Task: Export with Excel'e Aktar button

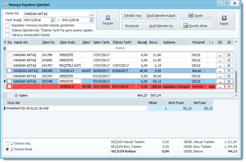Action: coord(196,26)
